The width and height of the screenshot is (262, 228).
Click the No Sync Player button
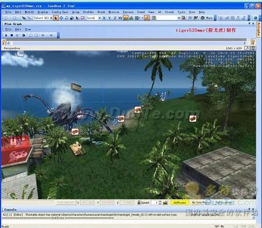click(x=201, y=202)
